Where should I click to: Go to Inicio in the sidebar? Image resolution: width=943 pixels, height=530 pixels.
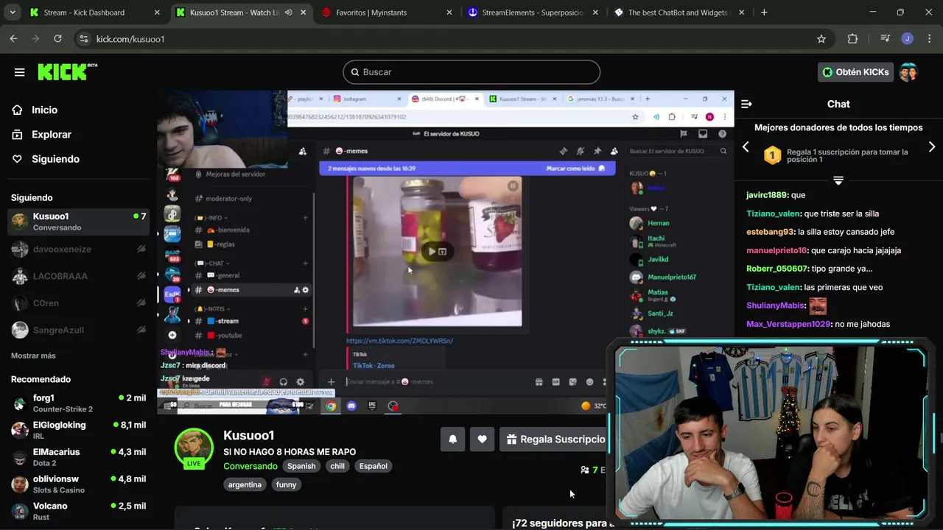(44, 110)
